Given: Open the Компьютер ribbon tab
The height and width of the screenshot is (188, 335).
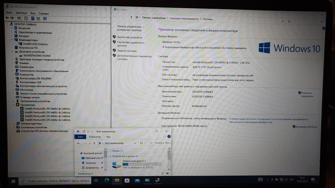Looking at the screenshot, I should click(95, 137).
